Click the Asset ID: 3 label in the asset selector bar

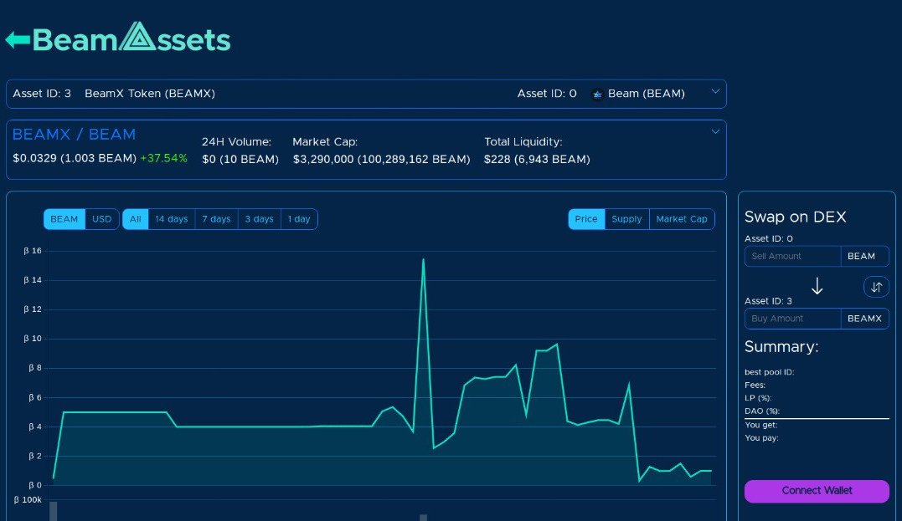(x=42, y=94)
